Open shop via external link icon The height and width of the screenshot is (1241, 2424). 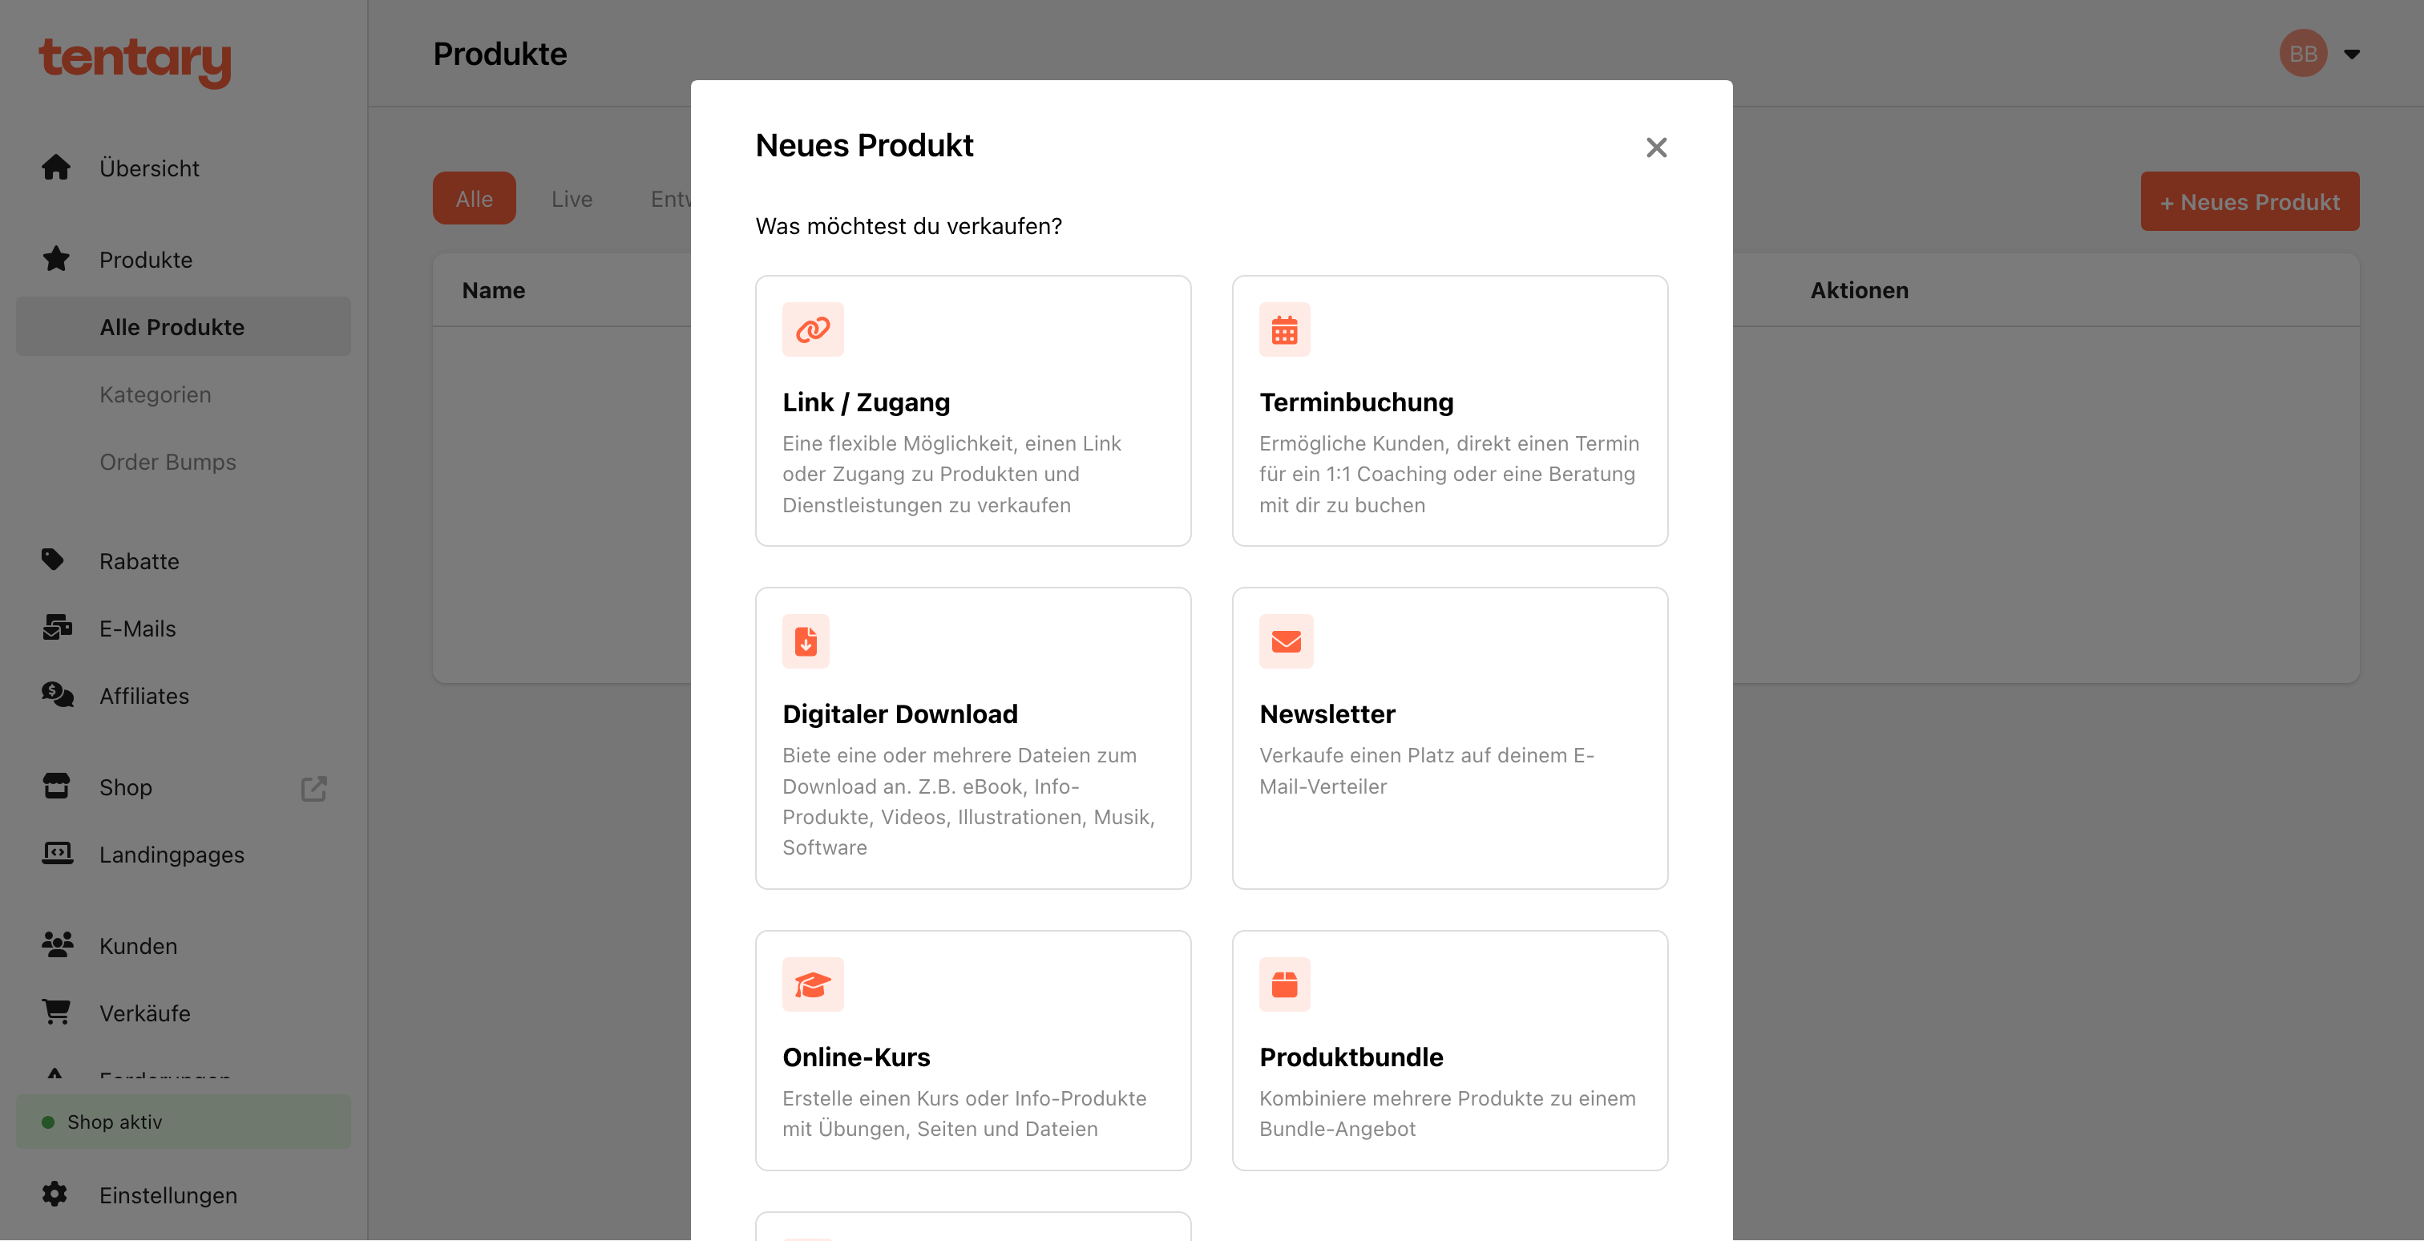point(314,787)
